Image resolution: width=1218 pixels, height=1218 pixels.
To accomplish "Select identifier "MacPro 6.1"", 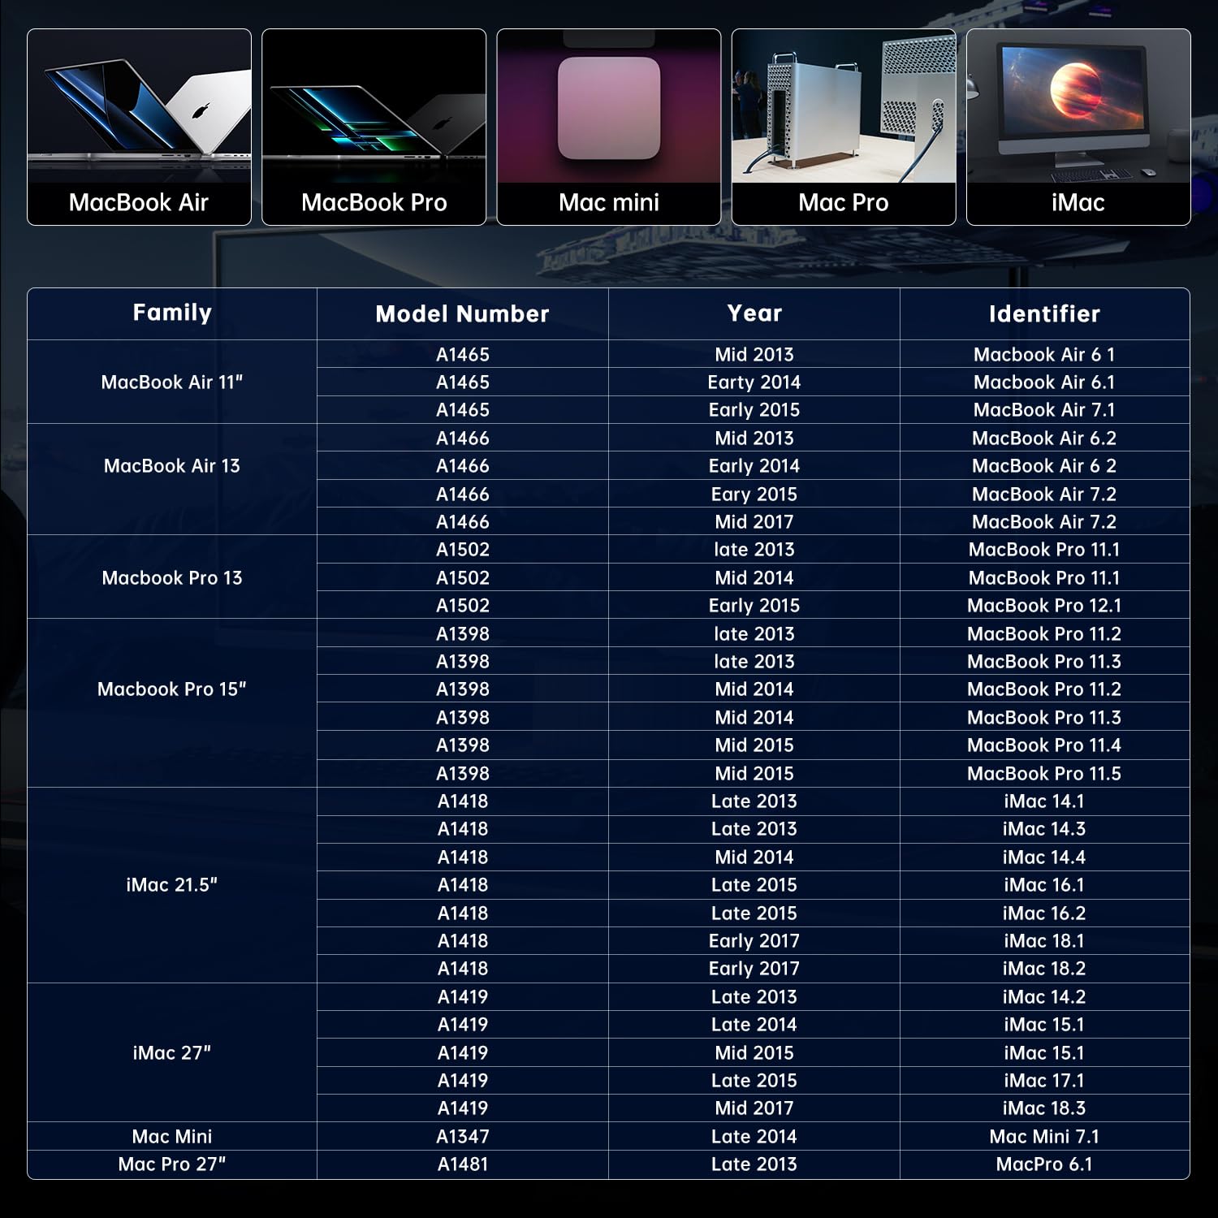I will coord(1044,1164).
